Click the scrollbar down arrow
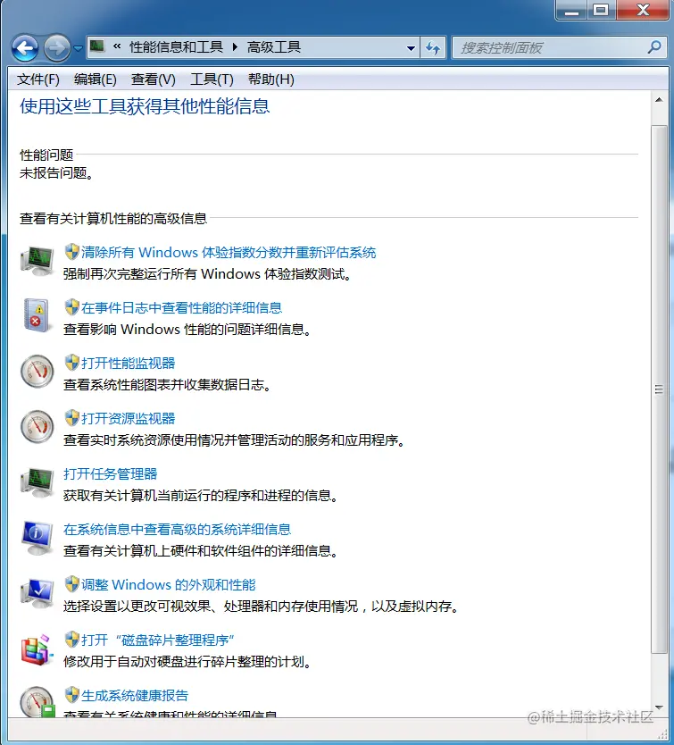Screen dimensions: 674x745 coord(659,708)
